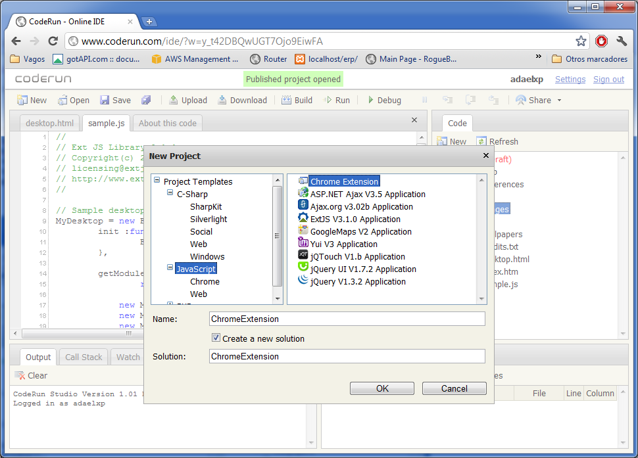Open a new browser tab

point(149,22)
